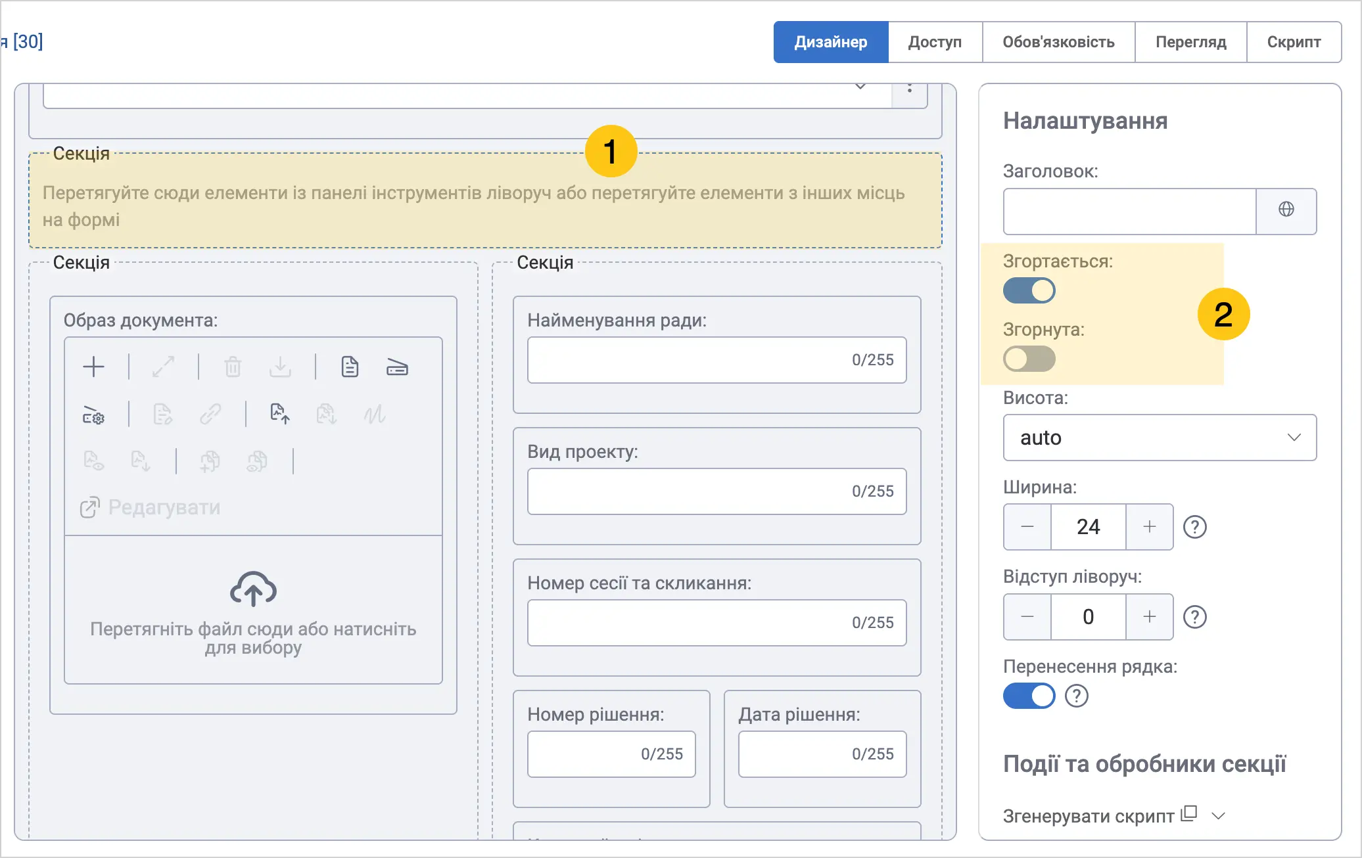Open help icon next to Перенесення рядка
This screenshot has width=1362, height=858.
(x=1077, y=696)
